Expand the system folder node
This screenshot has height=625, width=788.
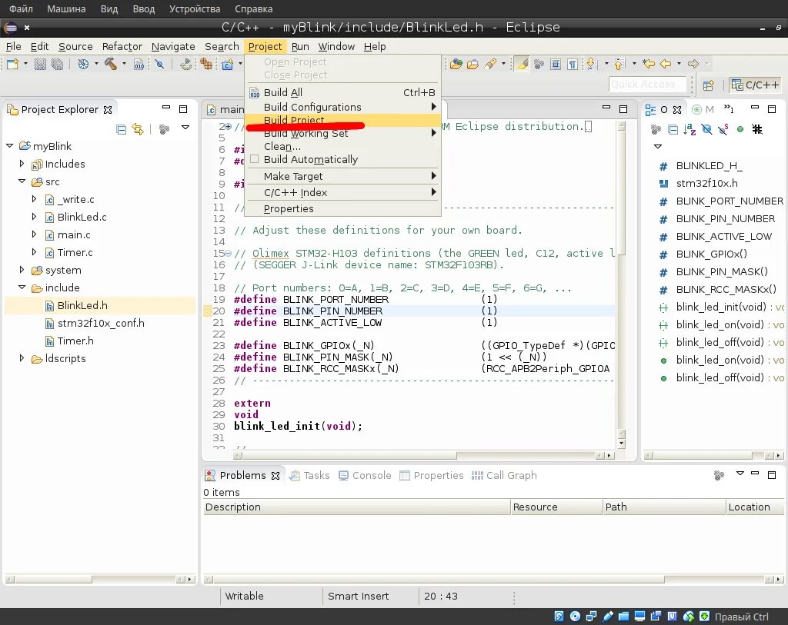pos(22,270)
